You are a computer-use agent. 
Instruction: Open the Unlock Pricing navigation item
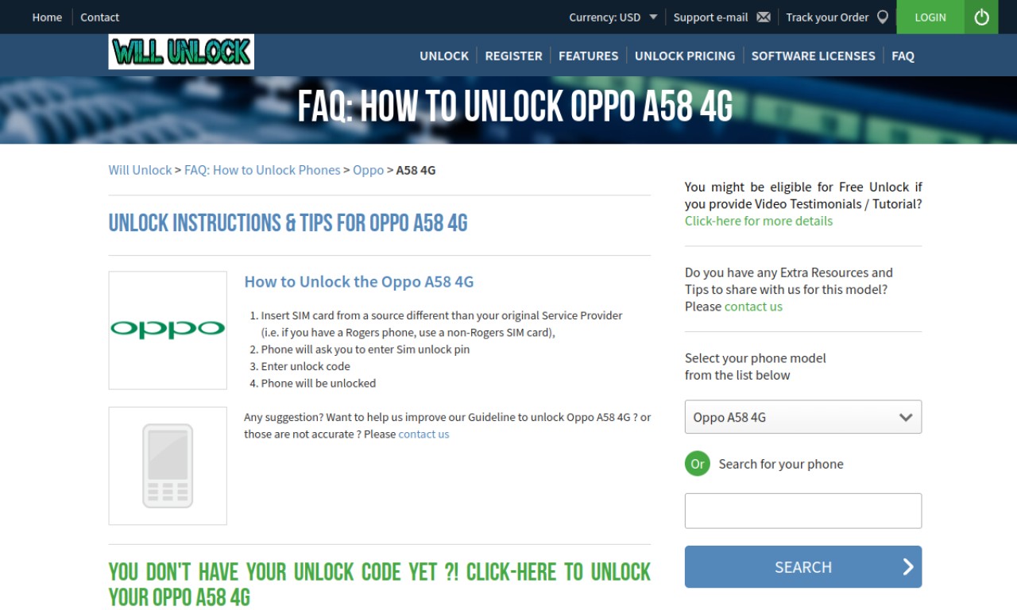pos(685,56)
